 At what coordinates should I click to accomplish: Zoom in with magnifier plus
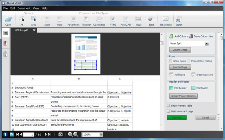70,134
